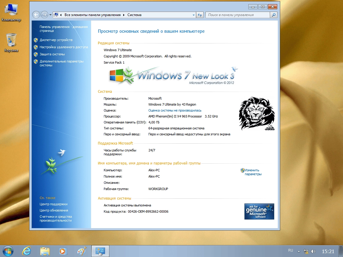Show hidden tray icons arrow
The height and width of the screenshot is (257, 343).
(299, 251)
